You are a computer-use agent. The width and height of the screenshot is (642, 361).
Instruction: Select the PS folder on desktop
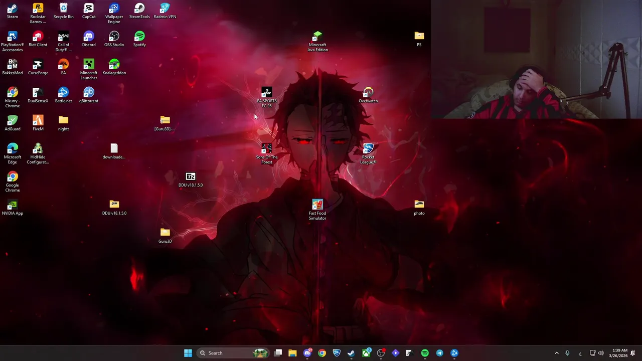pos(419,40)
